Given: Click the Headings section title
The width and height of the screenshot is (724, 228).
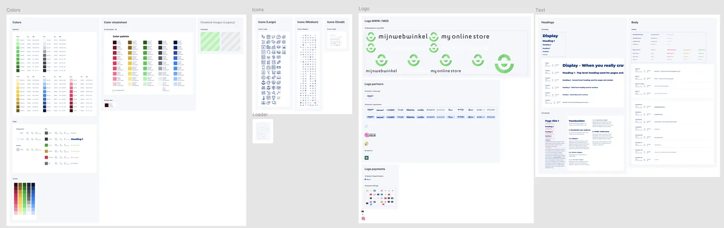Looking at the screenshot, I should (547, 22).
